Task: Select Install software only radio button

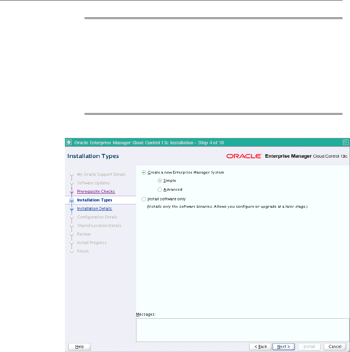Action: (144, 199)
